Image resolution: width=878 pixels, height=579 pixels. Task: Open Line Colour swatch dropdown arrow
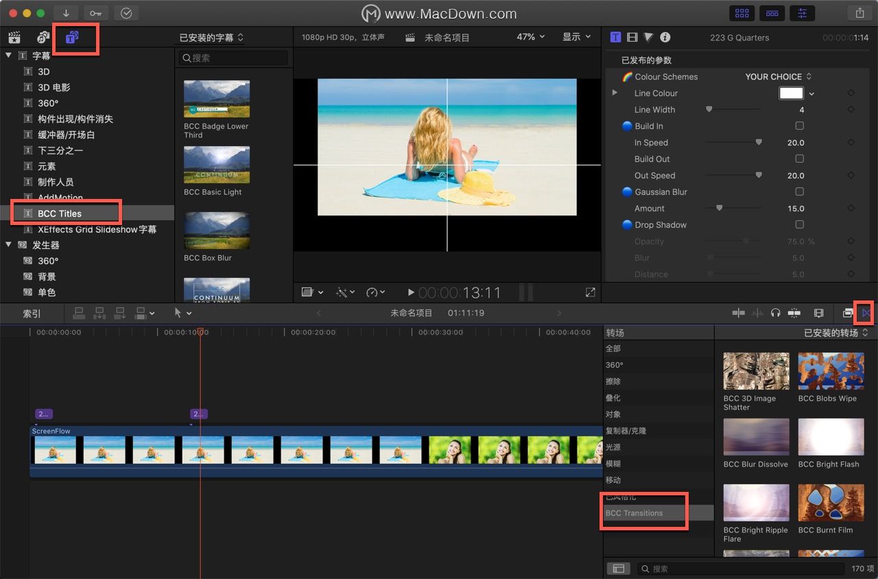pos(812,94)
